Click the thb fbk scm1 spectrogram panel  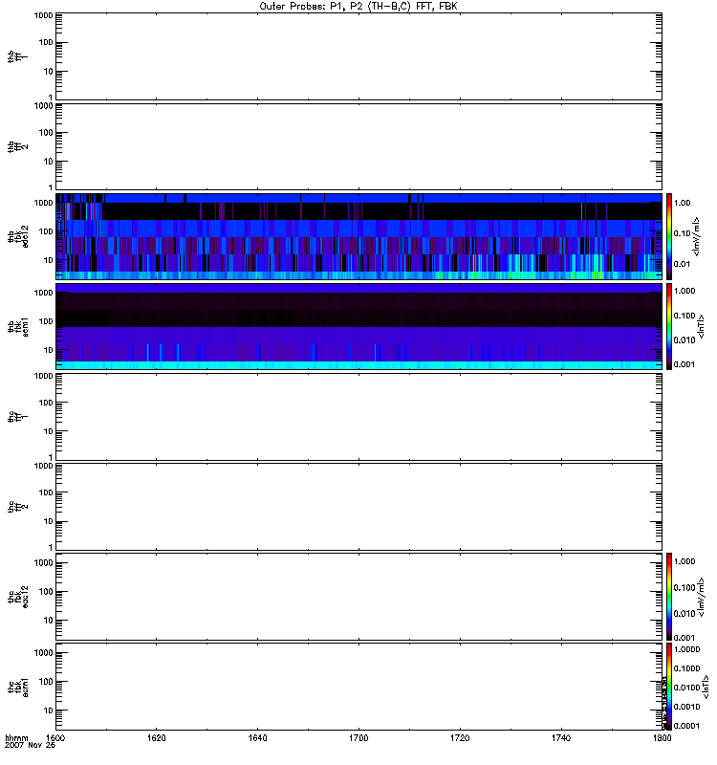[x=358, y=326]
